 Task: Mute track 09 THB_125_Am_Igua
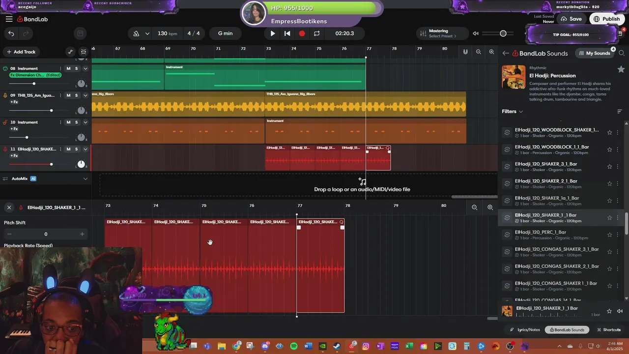pyautogui.click(x=68, y=95)
